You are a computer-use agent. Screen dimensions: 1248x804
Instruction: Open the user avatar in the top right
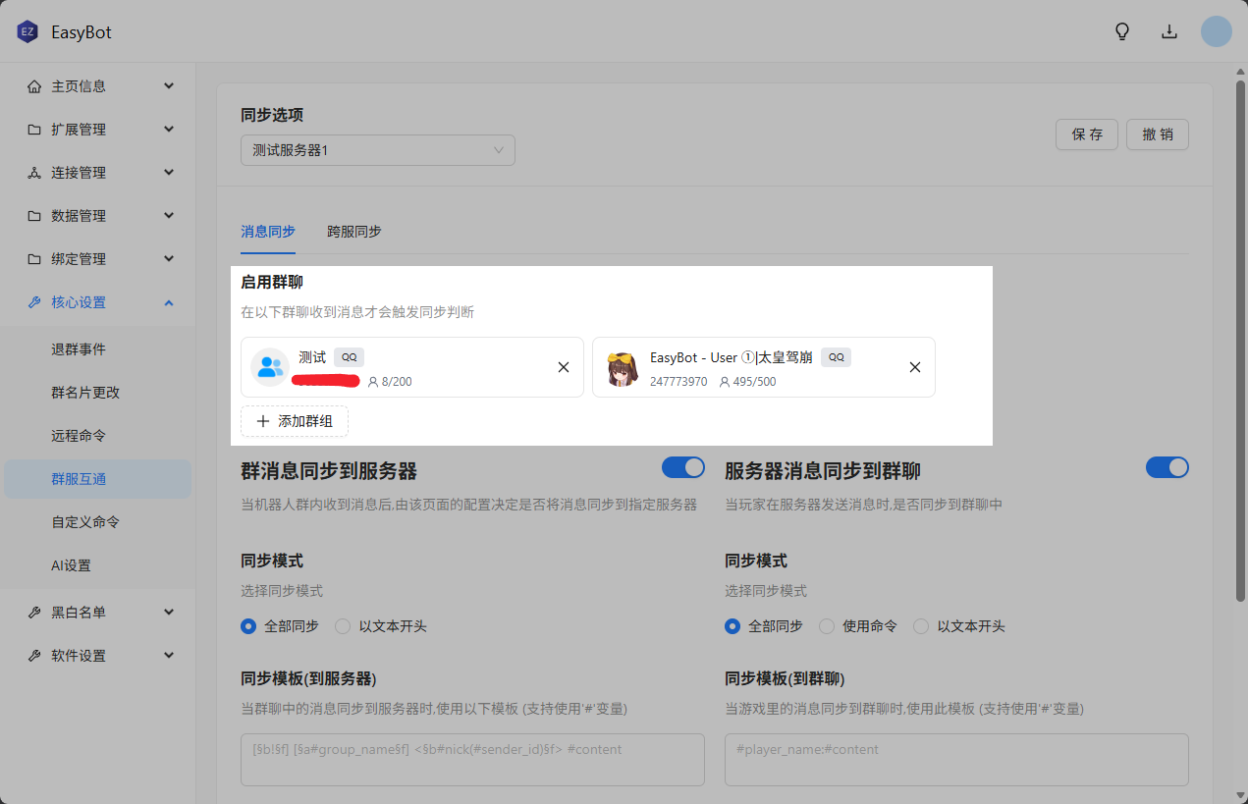[1216, 31]
